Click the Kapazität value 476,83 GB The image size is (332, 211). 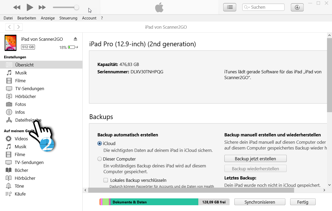(x=129, y=64)
